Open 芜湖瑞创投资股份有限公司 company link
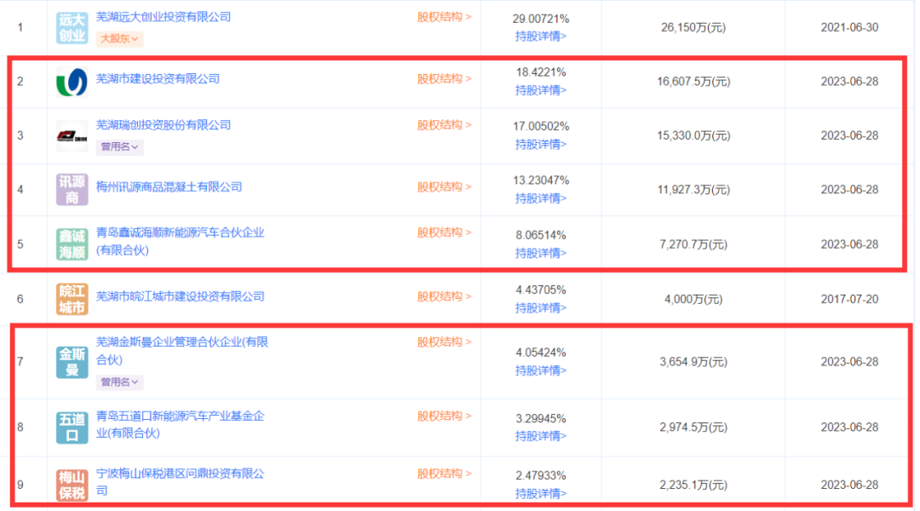Screen dimensions: 920x511 [x=163, y=125]
